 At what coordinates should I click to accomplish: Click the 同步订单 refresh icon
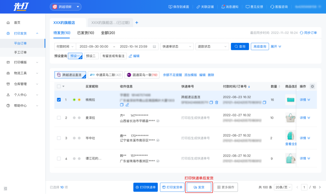click(x=302, y=33)
